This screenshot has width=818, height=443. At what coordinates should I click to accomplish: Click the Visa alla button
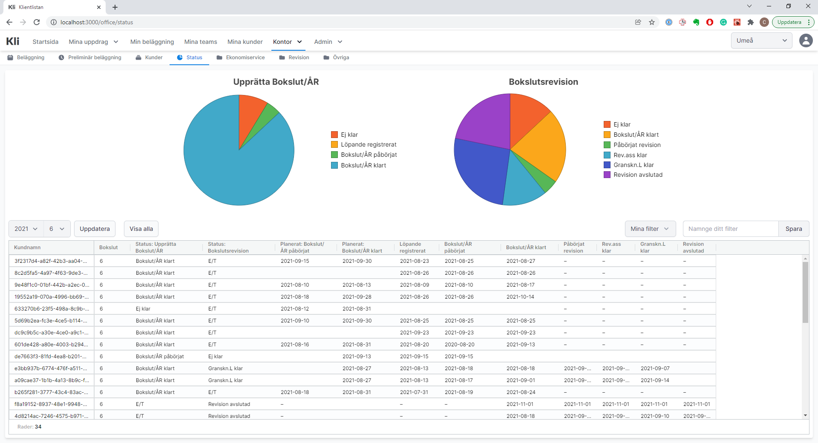pyautogui.click(x=141, y=229)
